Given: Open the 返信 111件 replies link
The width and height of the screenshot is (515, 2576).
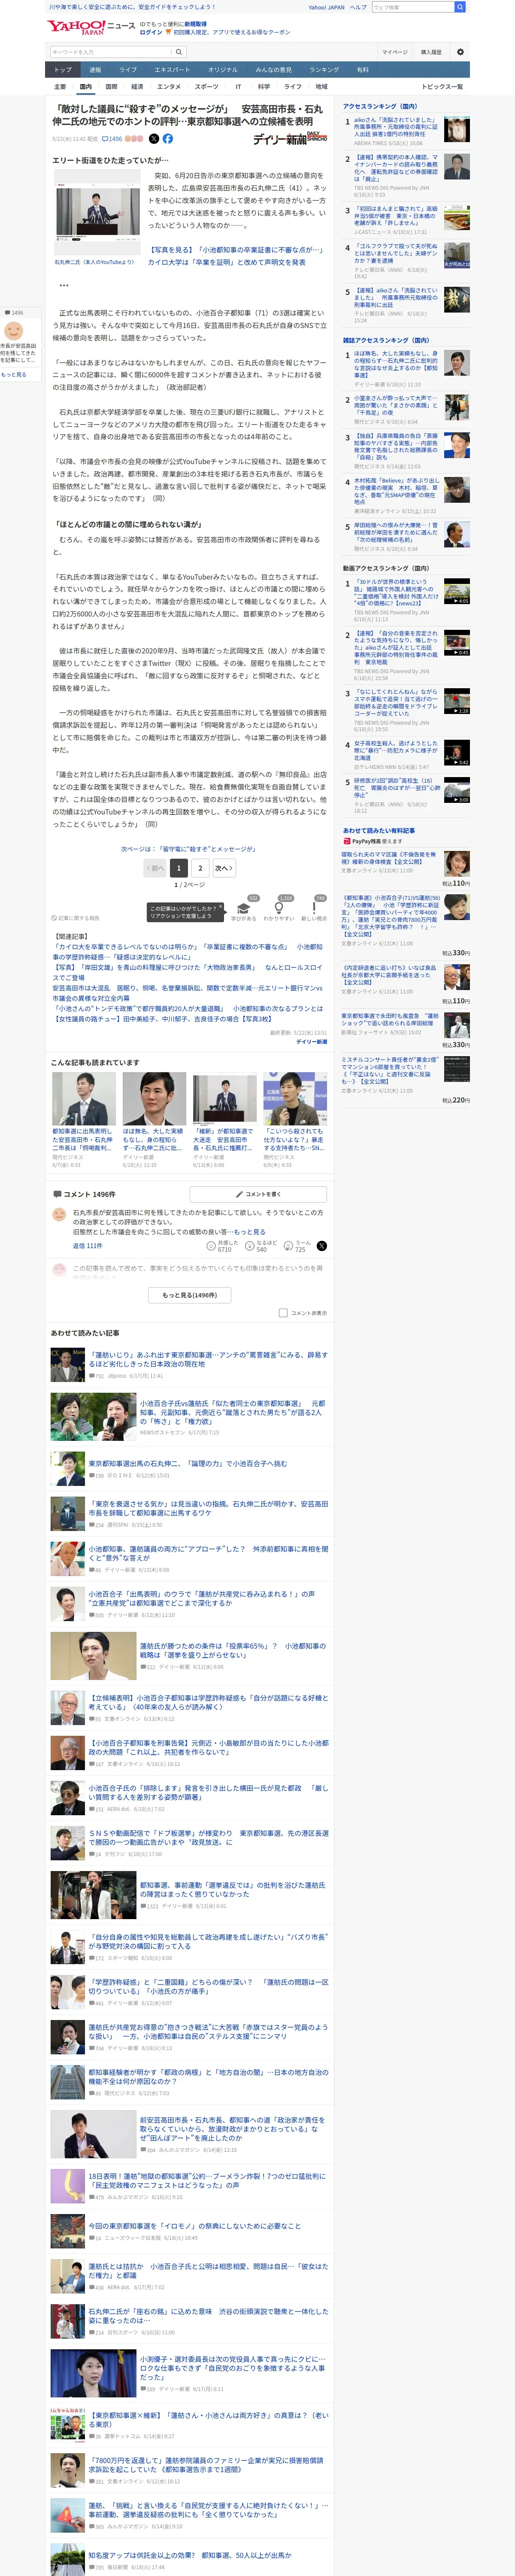Looking at the screenshot, I should (x=87, y=1246).
